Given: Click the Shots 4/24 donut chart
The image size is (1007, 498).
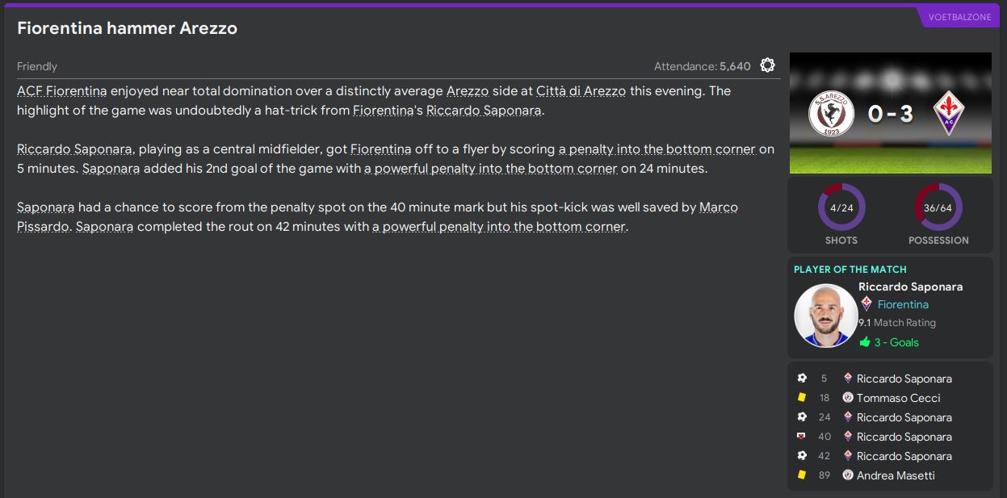Looking at the screenshot, I should click(x=841, y=207).
